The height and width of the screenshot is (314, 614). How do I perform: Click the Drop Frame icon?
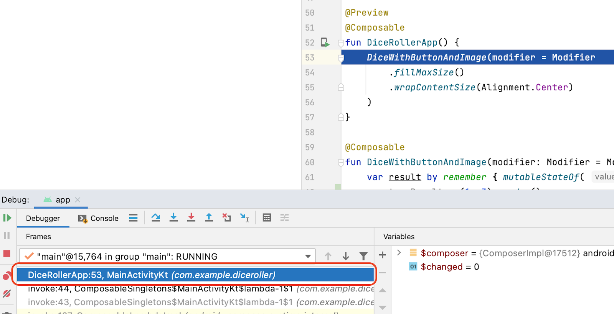point(226,218)
